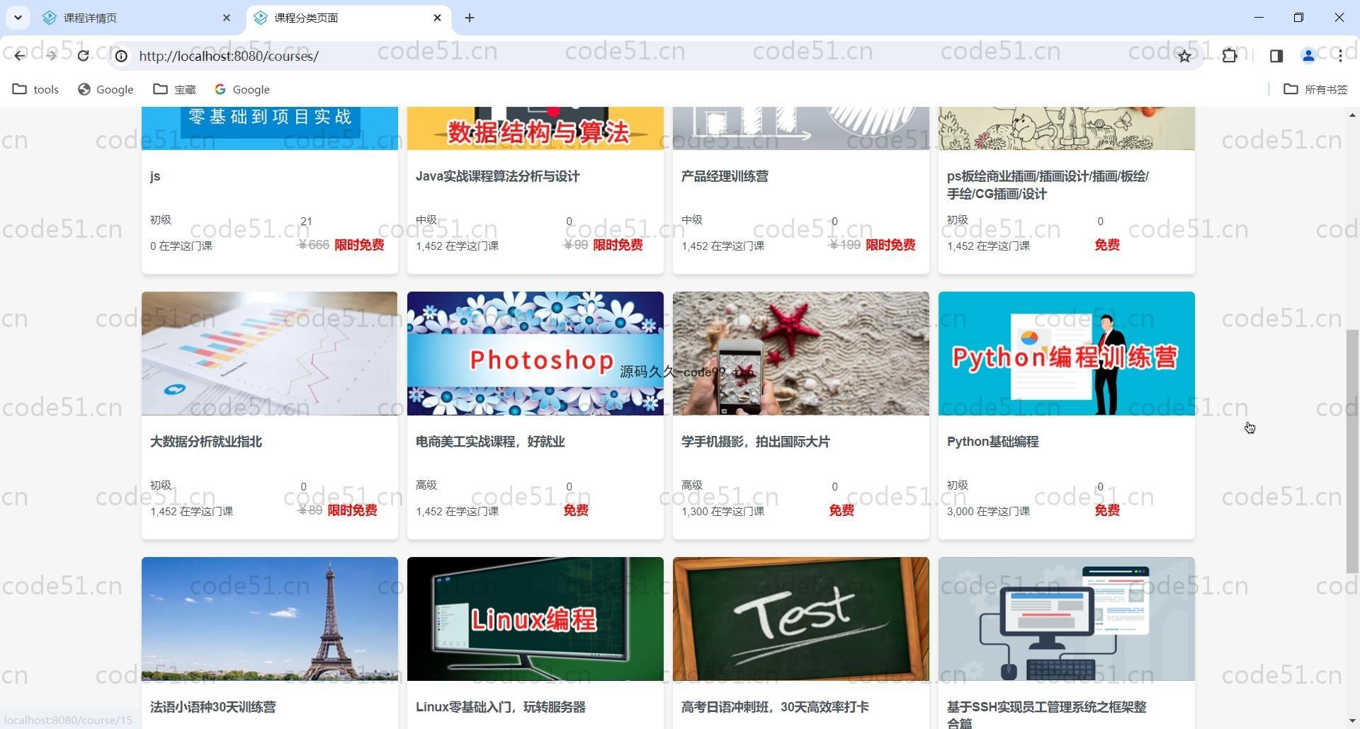
Task: Open the ps板绘商业插画 course title
Action: point(1048,185)
